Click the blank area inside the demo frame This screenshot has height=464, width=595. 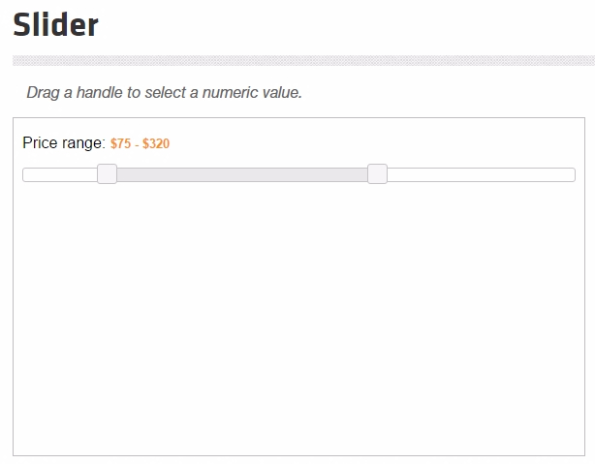tap(299, 319)
